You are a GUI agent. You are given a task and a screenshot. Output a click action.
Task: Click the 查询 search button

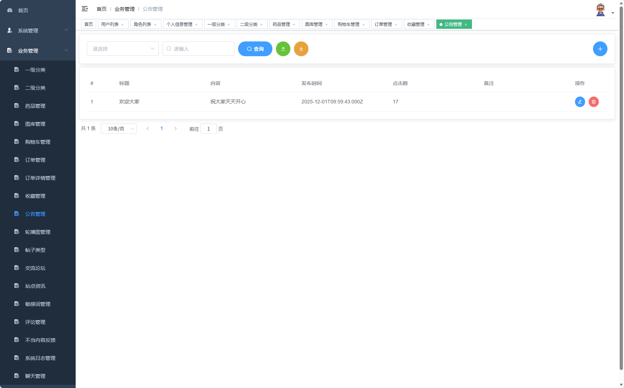click(x=255, y=49)
